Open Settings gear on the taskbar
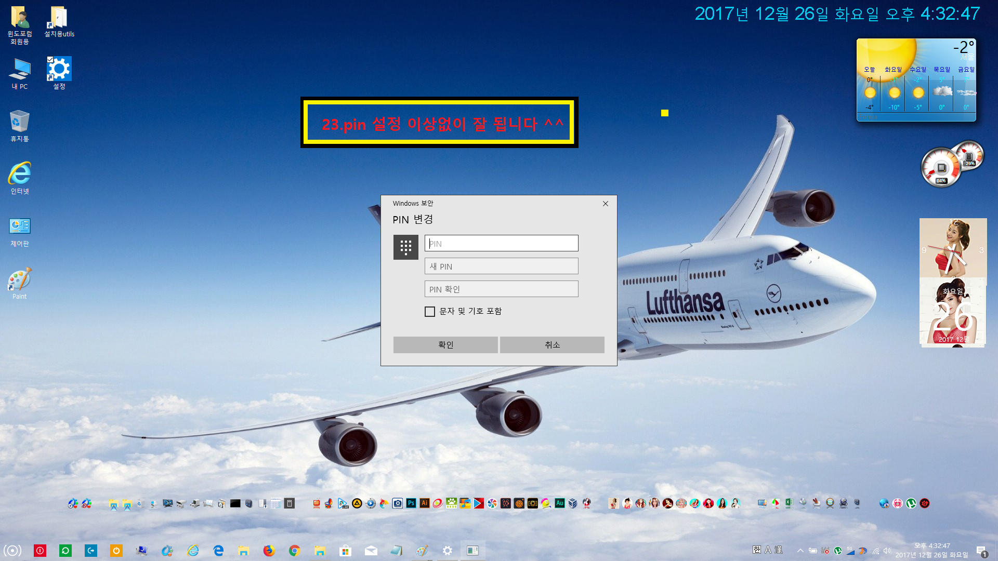 pos(447,551)
